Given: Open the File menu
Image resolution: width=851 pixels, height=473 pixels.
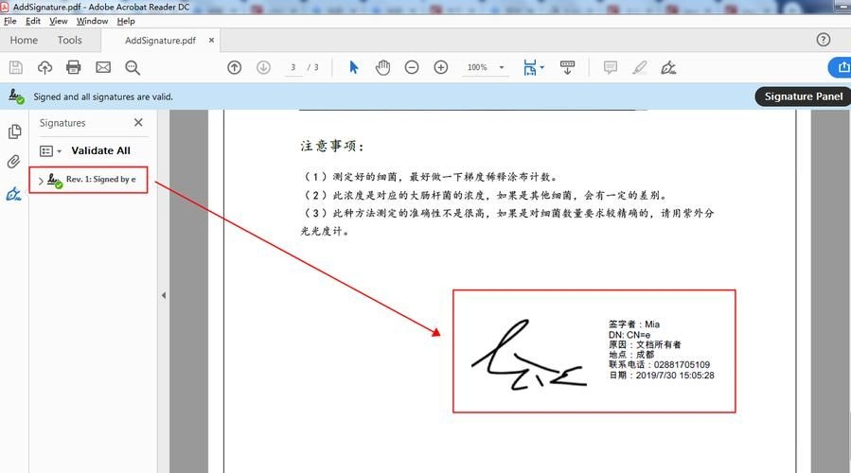Looking at the screenshot, I should tap(9, 21).
